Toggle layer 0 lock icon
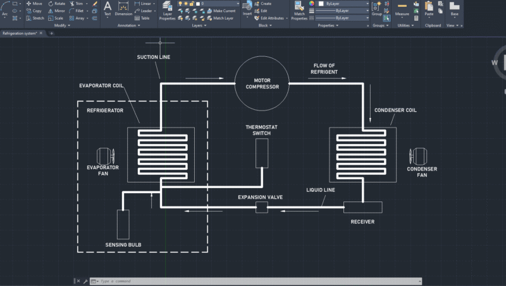 (x=192, y=4)
